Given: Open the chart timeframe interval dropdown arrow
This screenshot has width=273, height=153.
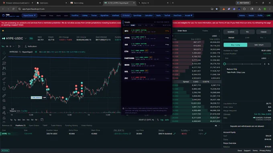Looking at the screenshot, I should coord(14,46).
